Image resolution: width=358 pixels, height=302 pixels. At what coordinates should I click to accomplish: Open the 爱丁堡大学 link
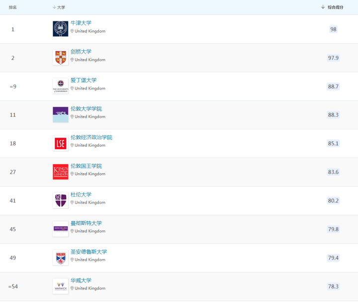tap(84, 80)
